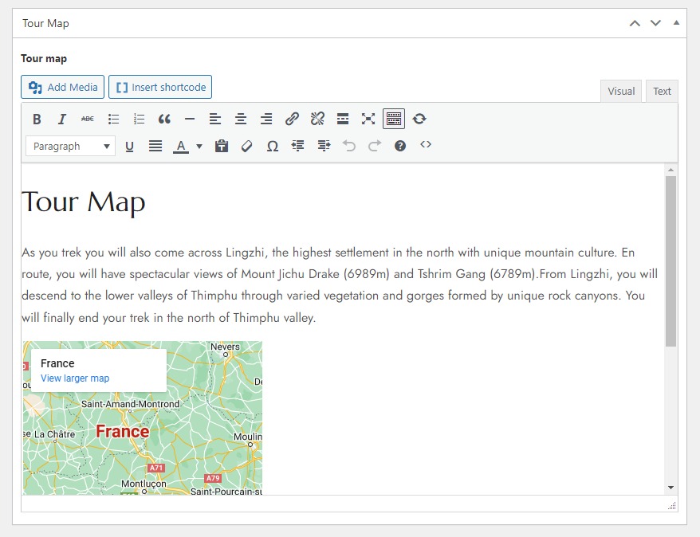Open the insert/edit link tool
700x537 pixels.
coord(292,119)
